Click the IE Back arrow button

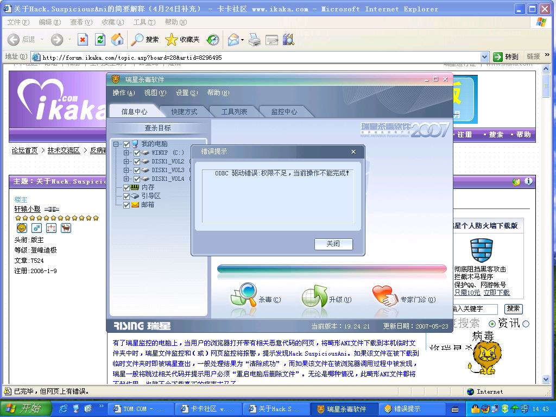(14, 39)
